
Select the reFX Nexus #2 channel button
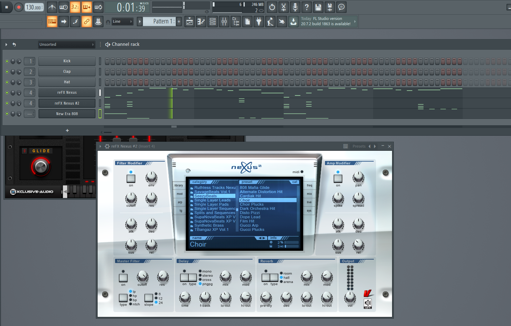(67, 103)
